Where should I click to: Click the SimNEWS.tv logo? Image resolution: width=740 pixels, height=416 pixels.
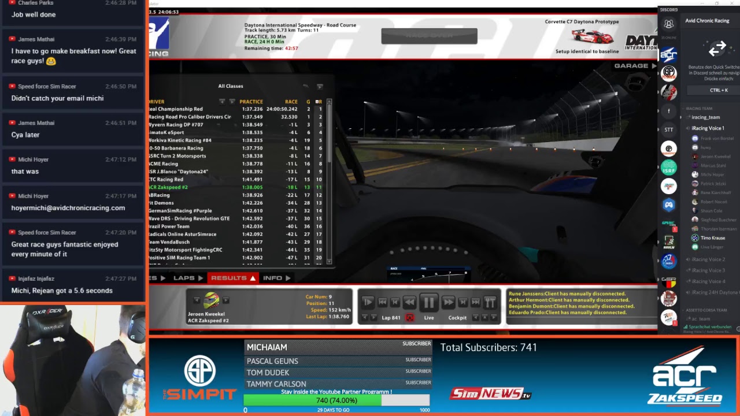[x=491, y=394]
